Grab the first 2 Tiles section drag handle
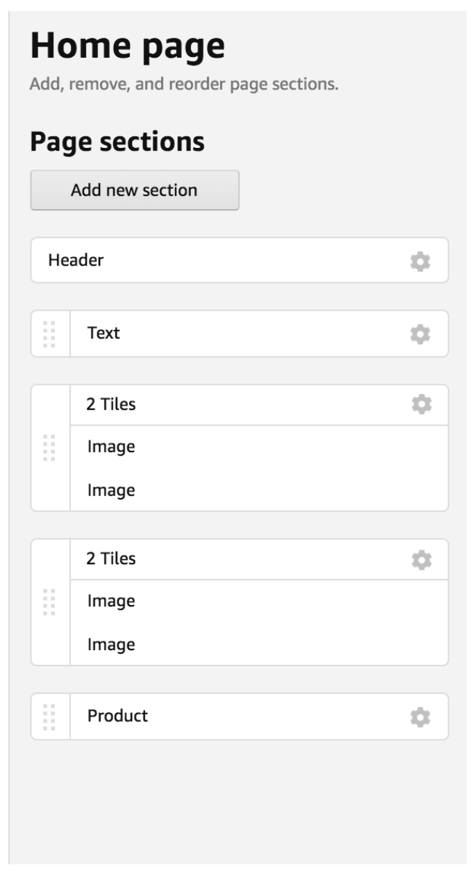Image resolution: width=475 pixels, height=874 pixels. click(x=49, y=447)
